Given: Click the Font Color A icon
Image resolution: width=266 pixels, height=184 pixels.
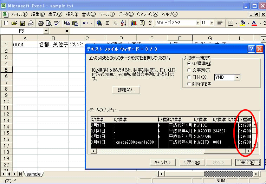Looking at the screenshot, I should (x=254, y=23).
